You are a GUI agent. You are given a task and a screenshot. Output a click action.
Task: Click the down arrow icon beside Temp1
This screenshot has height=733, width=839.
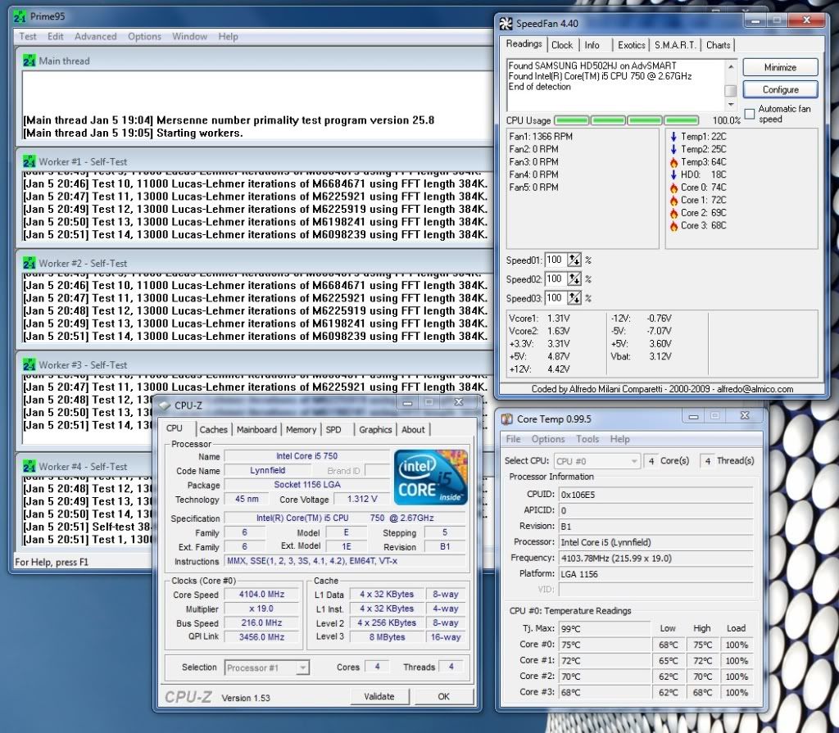673,137
